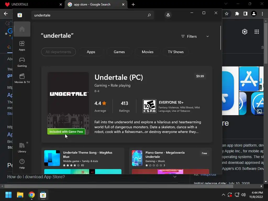This screenshot has width=268, height=201.
Task: Open the Windows Start button
Action: tap(8, 195)
